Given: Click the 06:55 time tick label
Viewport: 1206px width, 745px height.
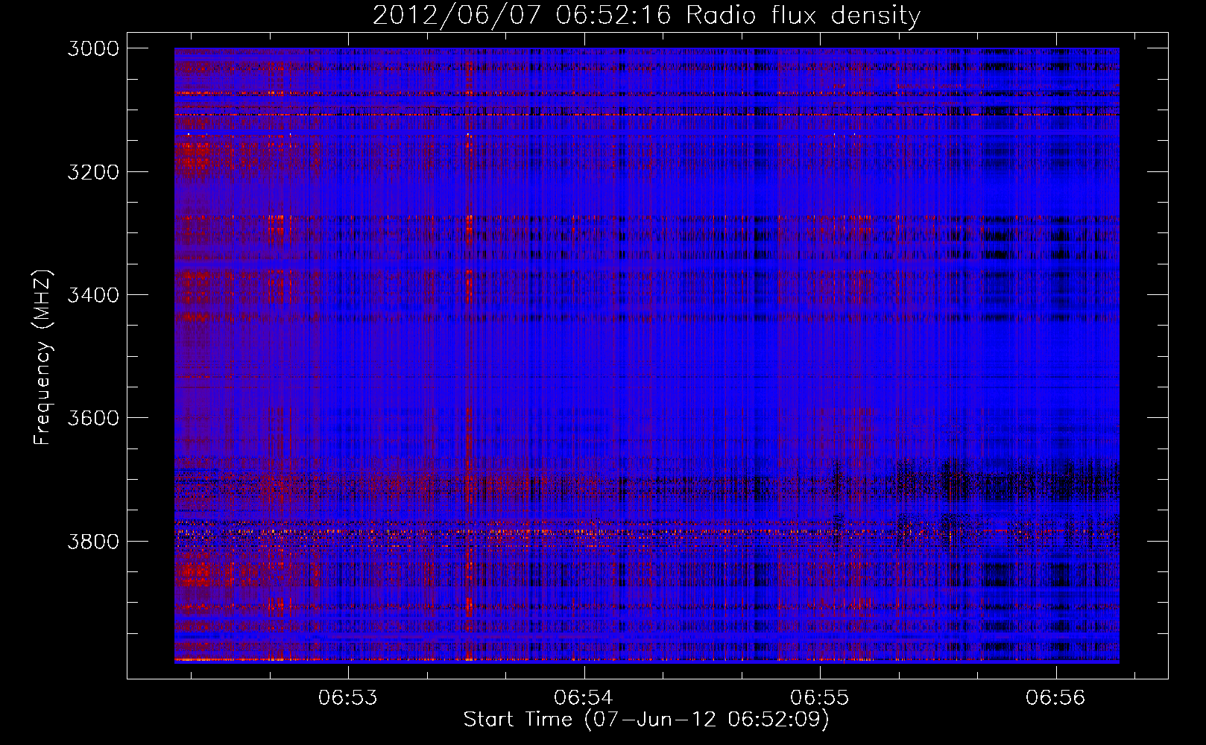Looking at the screenshot, I should (x=820, y=698).
